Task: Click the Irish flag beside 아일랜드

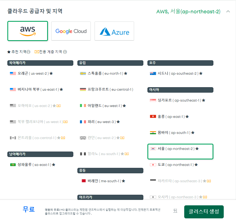Action: click(83, 106)
